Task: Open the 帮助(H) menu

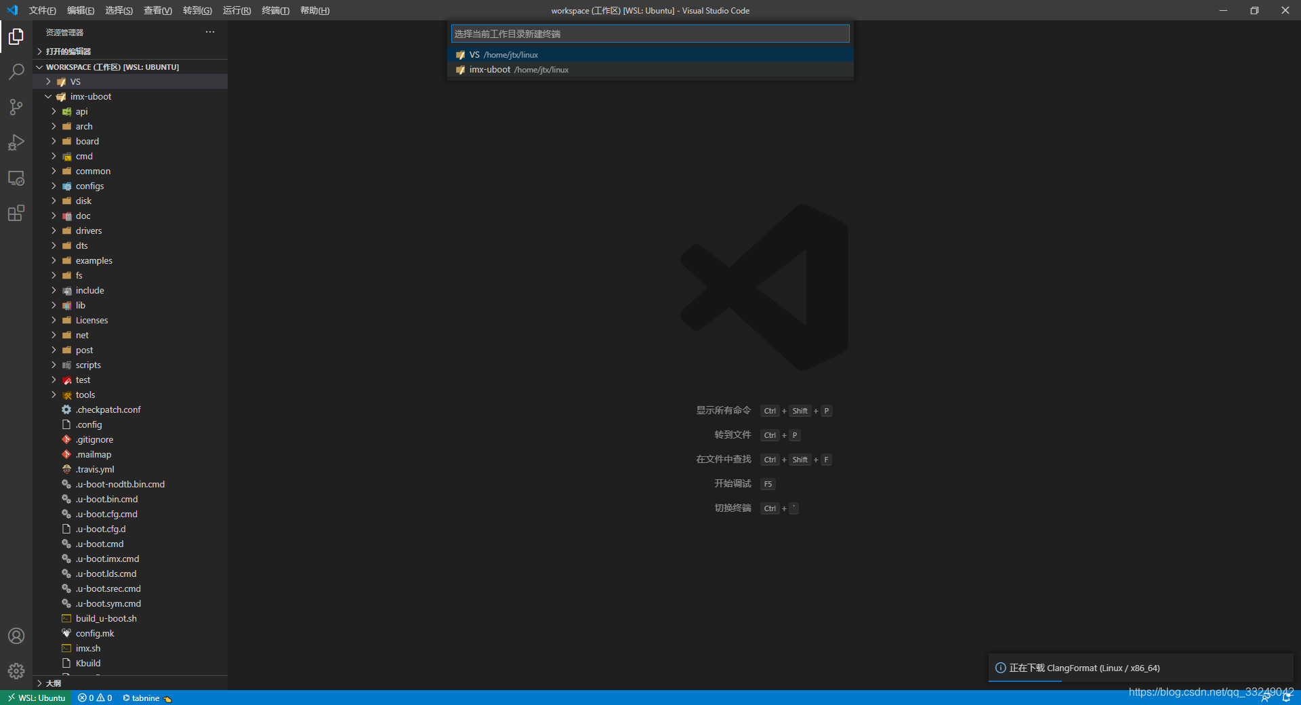Action: (315, 10)
